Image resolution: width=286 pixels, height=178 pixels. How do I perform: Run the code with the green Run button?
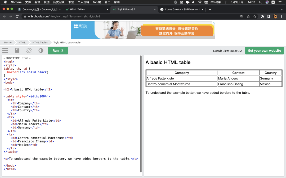[x=58, y=51]
